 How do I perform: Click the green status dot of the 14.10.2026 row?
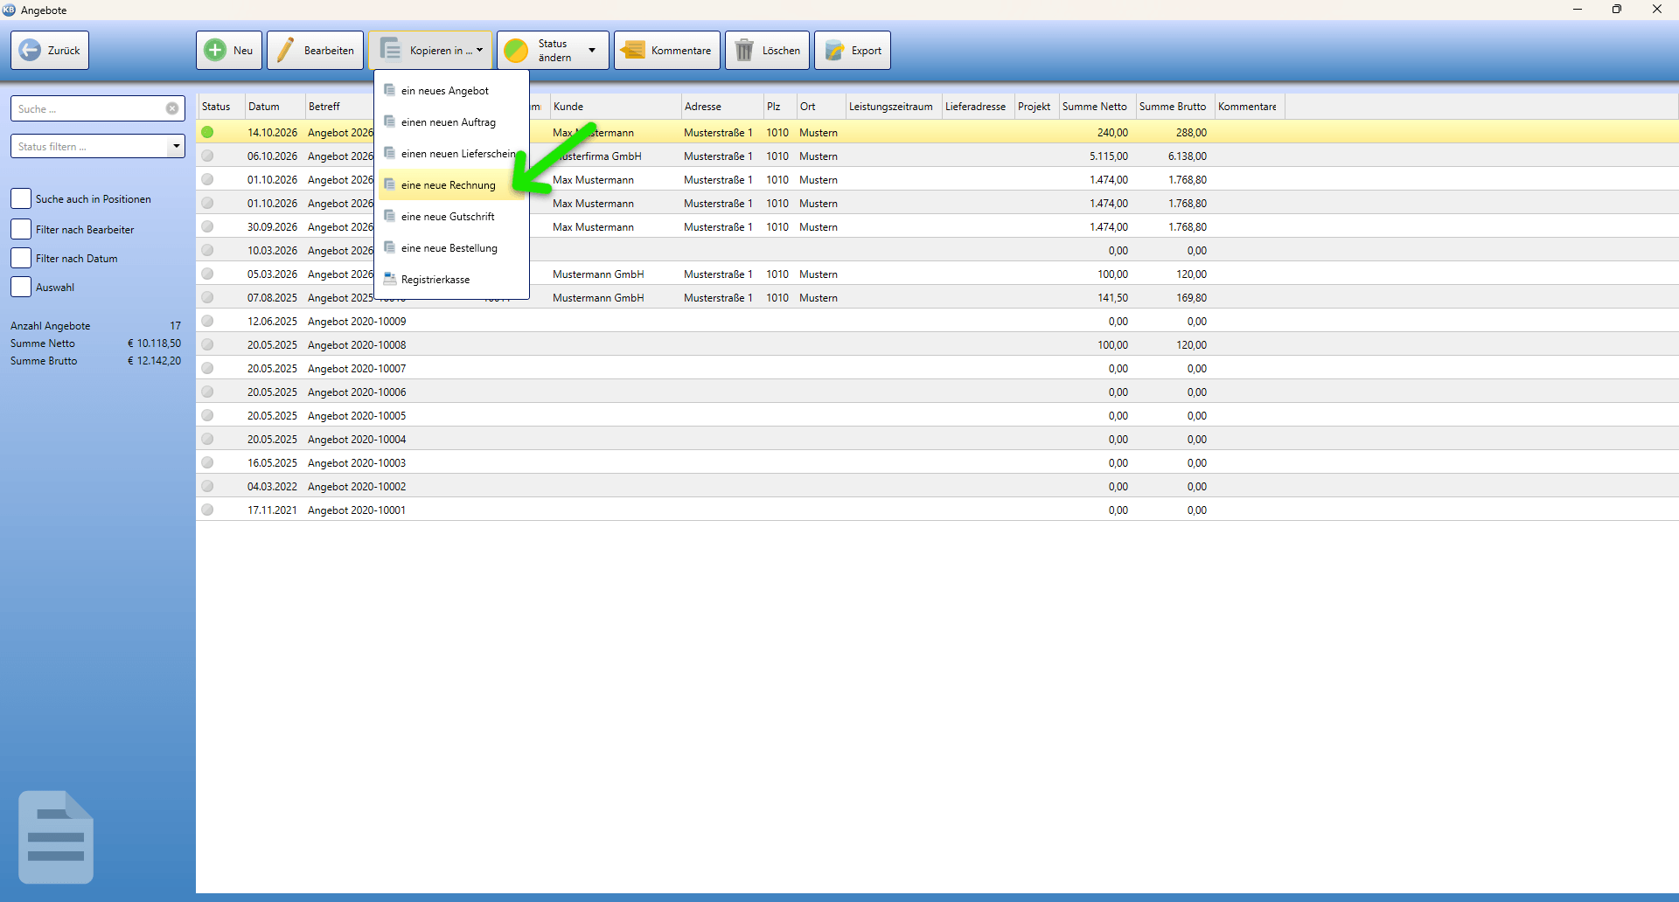point(207,132)
